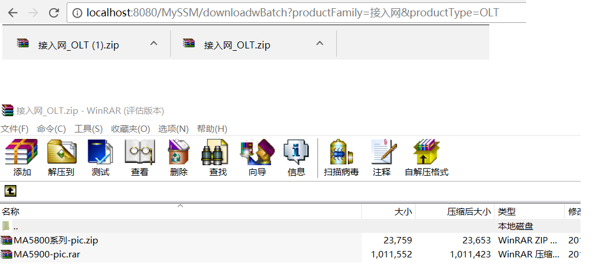Click the 注释 (Comment) toolbar icon
Viewport: 601px width, 272px height.
click(384, 152)
